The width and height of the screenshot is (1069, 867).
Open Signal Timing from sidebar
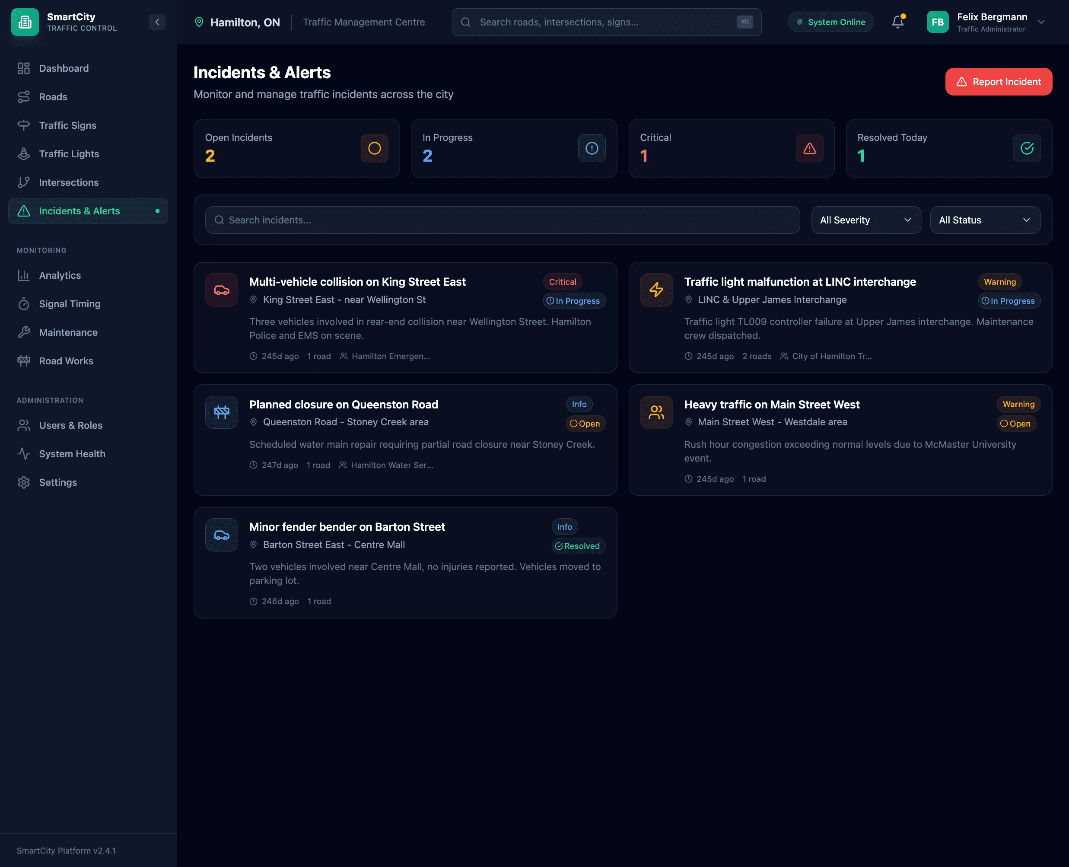70,304
